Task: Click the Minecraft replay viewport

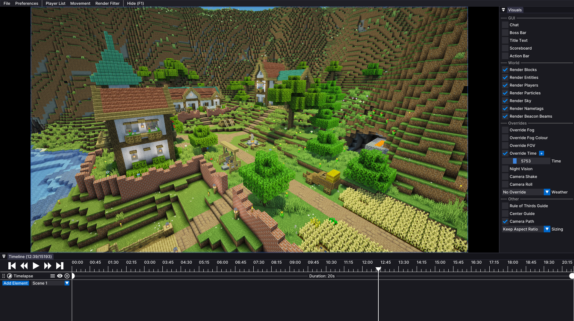Action: (x=249, y=130)
